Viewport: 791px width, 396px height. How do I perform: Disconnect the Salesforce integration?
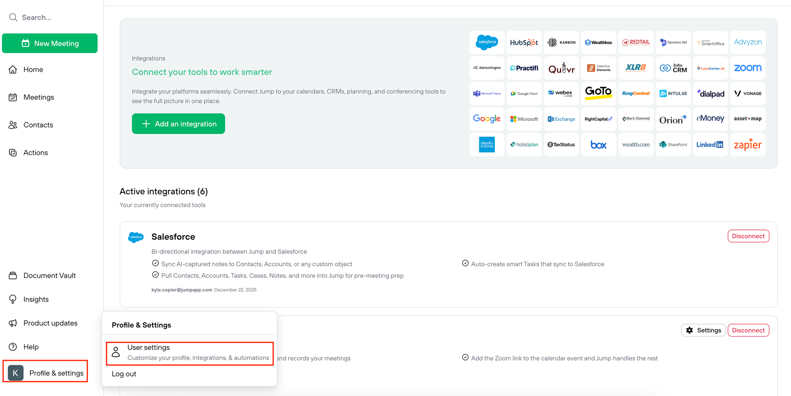coord(748,236)
